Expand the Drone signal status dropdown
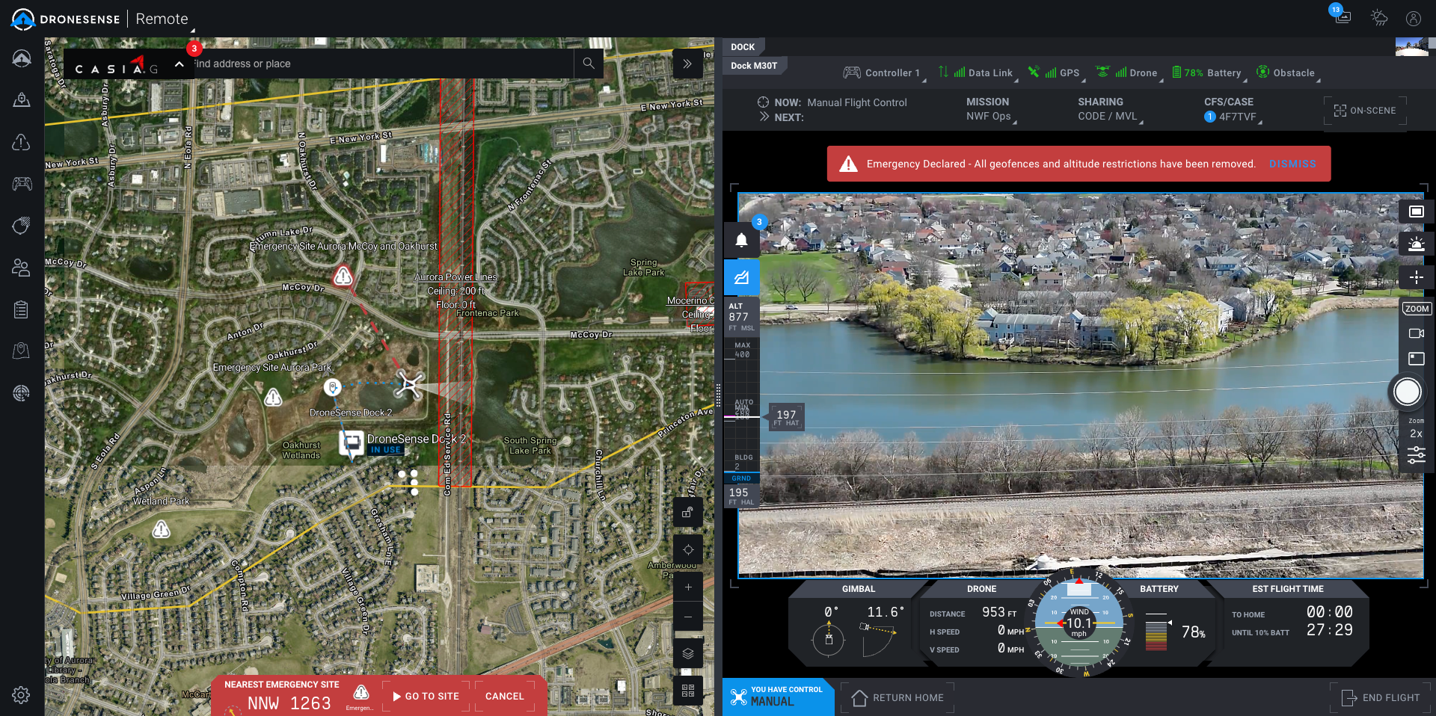The width and height of the screenshot is (1436, 716). click(x=1129, y=73)
